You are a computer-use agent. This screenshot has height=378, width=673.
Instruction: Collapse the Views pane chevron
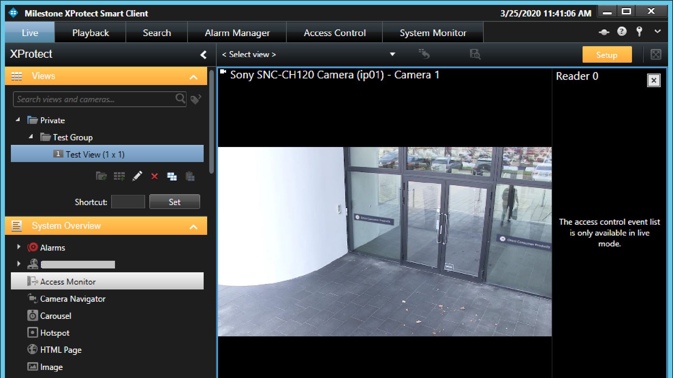193,77
